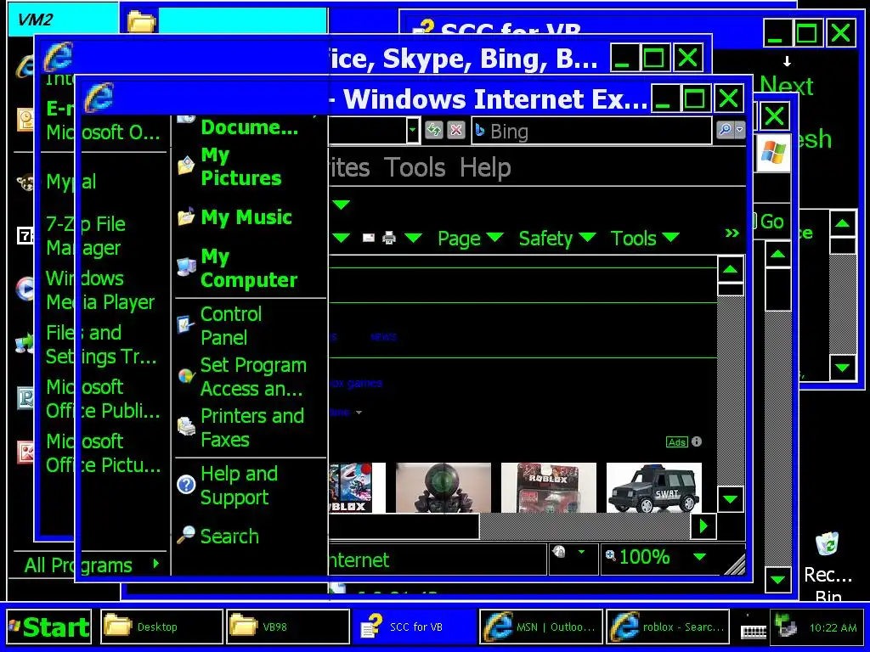Open the Page dropdown in command bar
The width and height of the screenshot is (870, 652).
470,239
